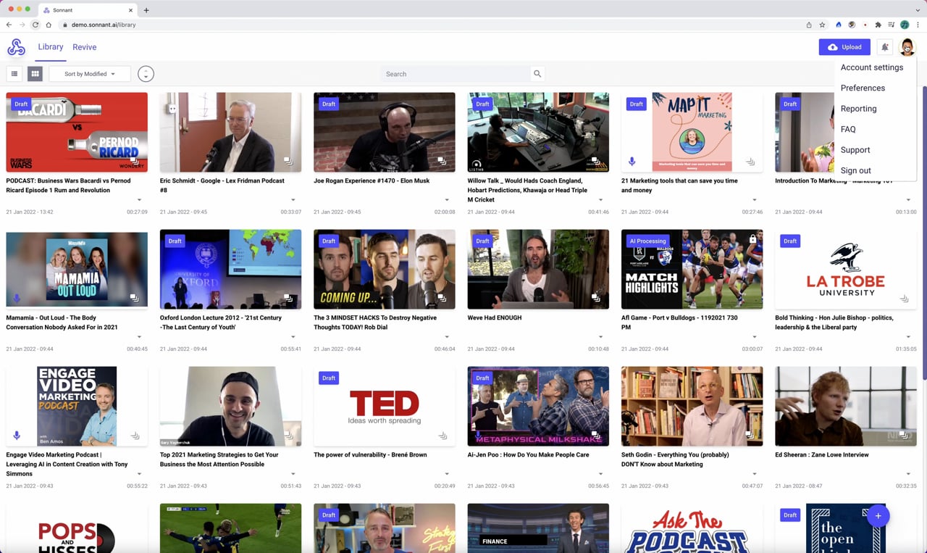Expand options for Joe Rogan Experience card
Viewport: 927px width, 553px height.
tap(447, 200)
